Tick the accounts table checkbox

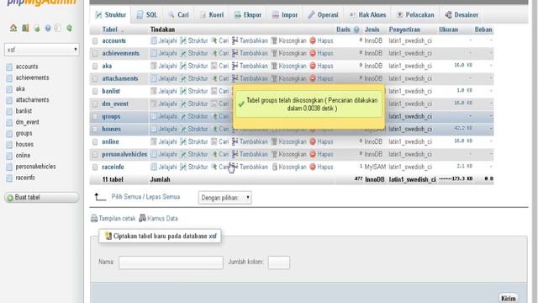[95, 41]
